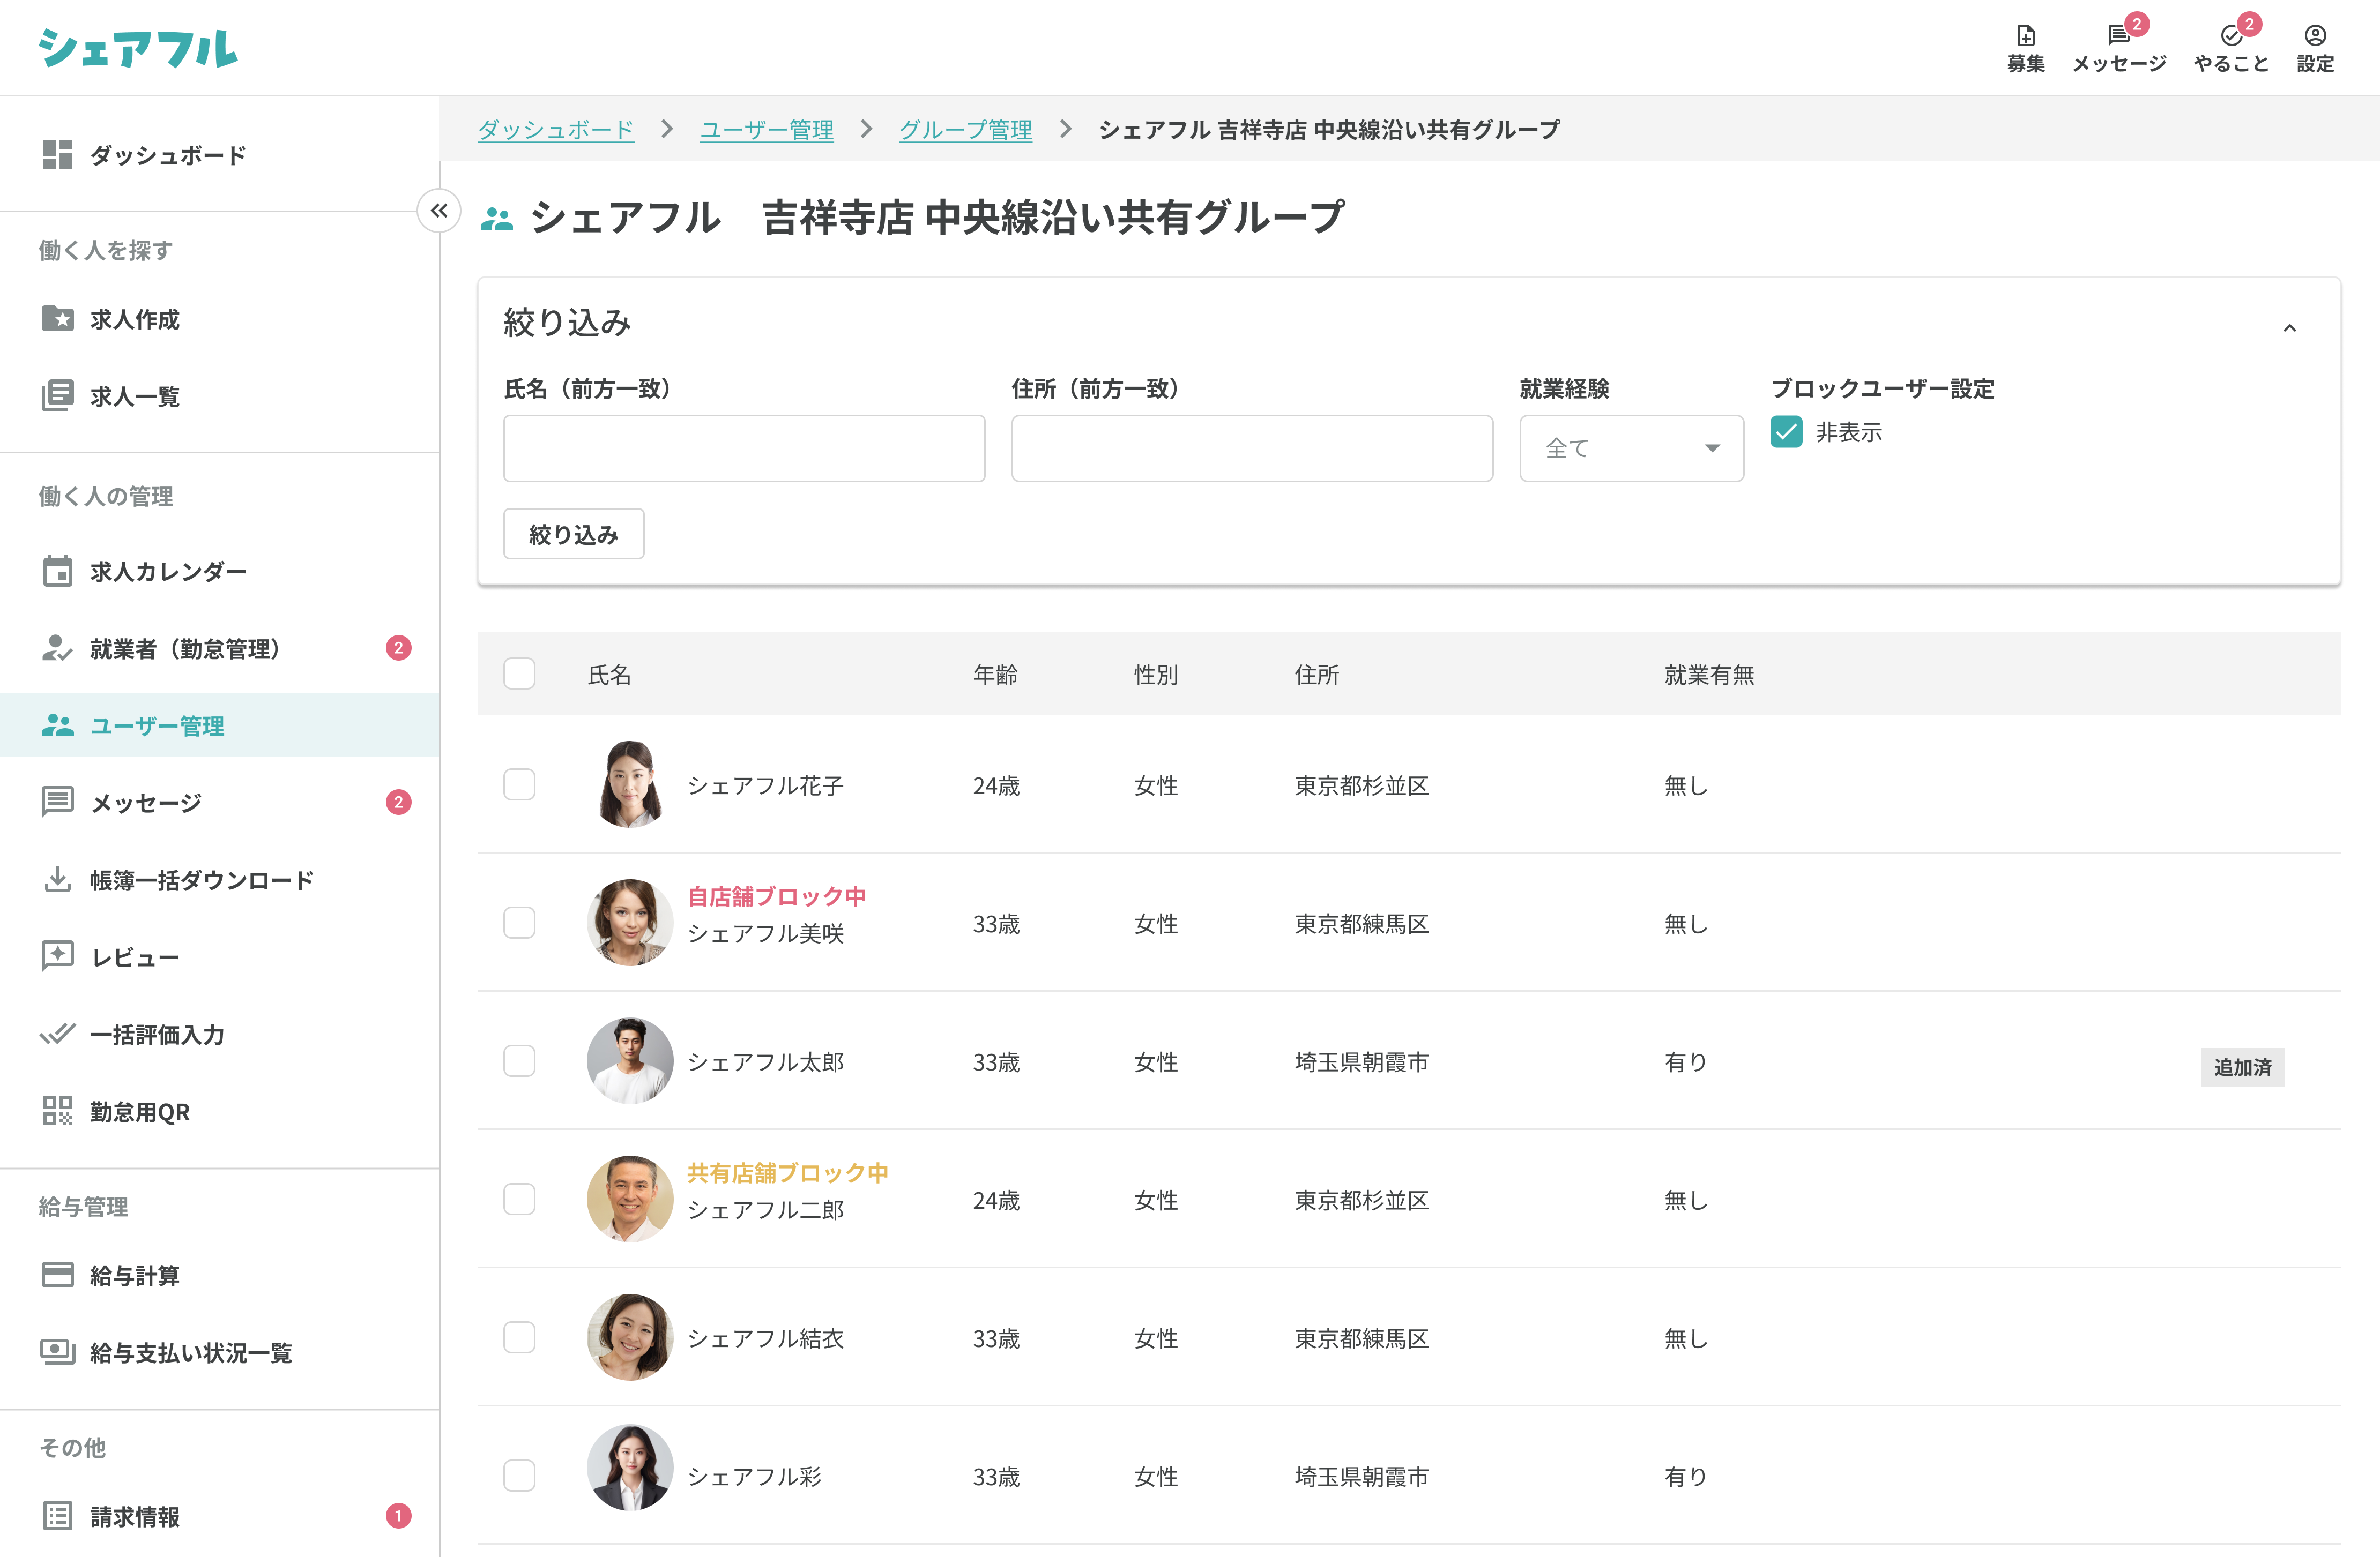Follow the グループ管理 breadcrumb link

pyautogui.click(x=965, y=129)
